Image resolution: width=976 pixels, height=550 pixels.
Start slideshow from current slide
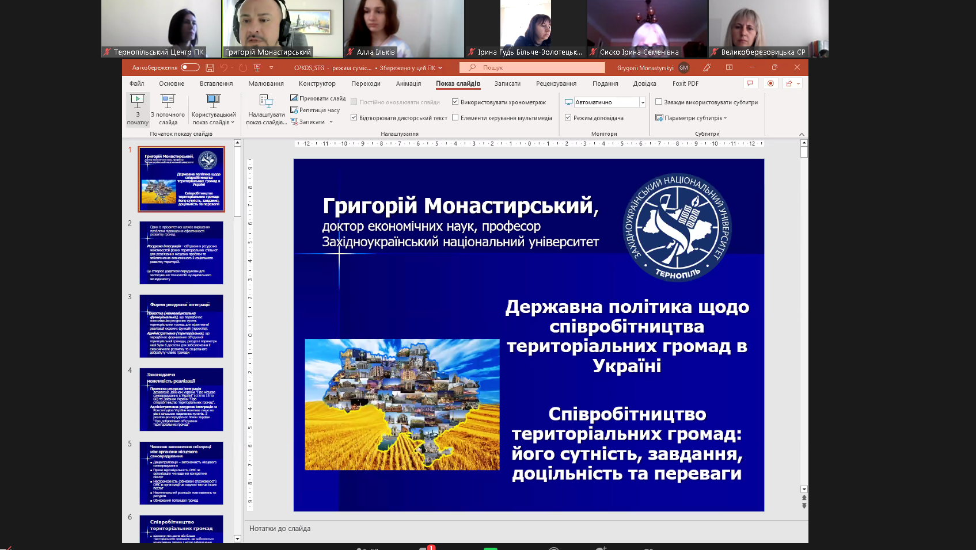coord(168,109)
